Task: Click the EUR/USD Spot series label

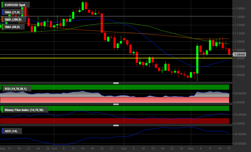Action: 16,5
